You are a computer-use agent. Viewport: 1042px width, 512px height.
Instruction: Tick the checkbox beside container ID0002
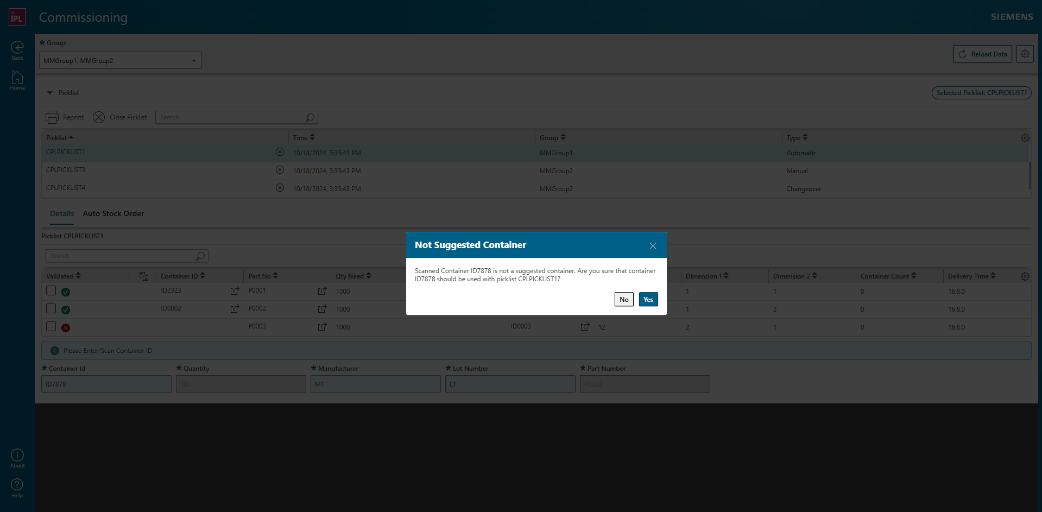pos(50,308)
